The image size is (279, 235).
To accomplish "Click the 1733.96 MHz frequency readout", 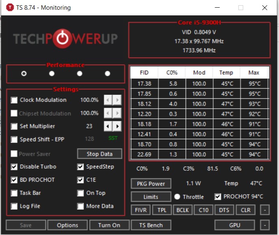I will point(199,51).
